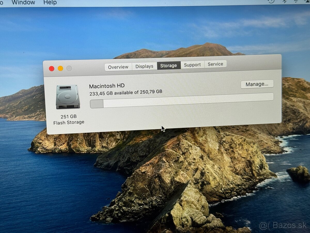Click the gray zoom button
Image resolution: width=310 pixels, height=233 pixels.
[x=68, y=68]
